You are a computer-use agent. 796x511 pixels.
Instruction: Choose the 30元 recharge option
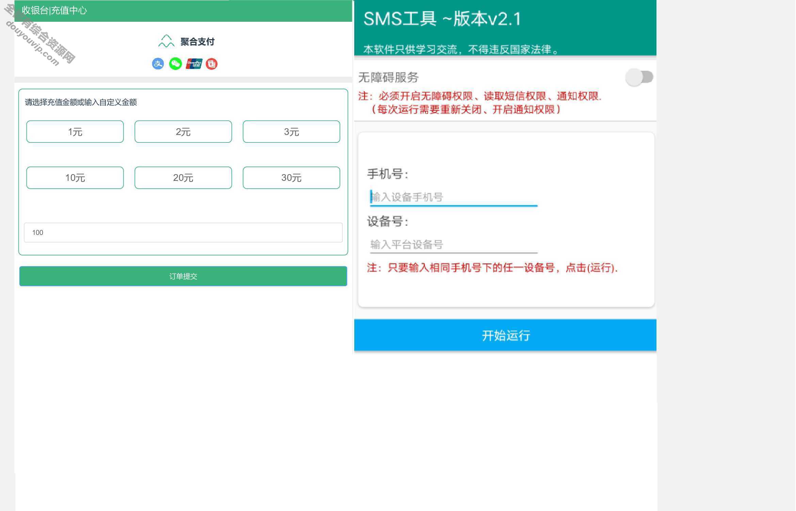[291, 177]
